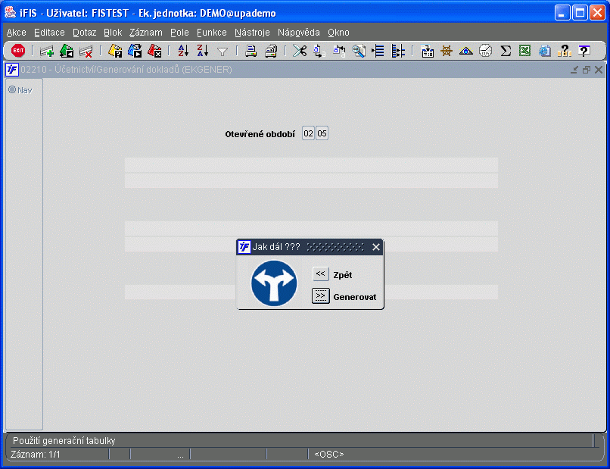Open the Funkce menu
The image size is (610, 469).
[212, 33]
